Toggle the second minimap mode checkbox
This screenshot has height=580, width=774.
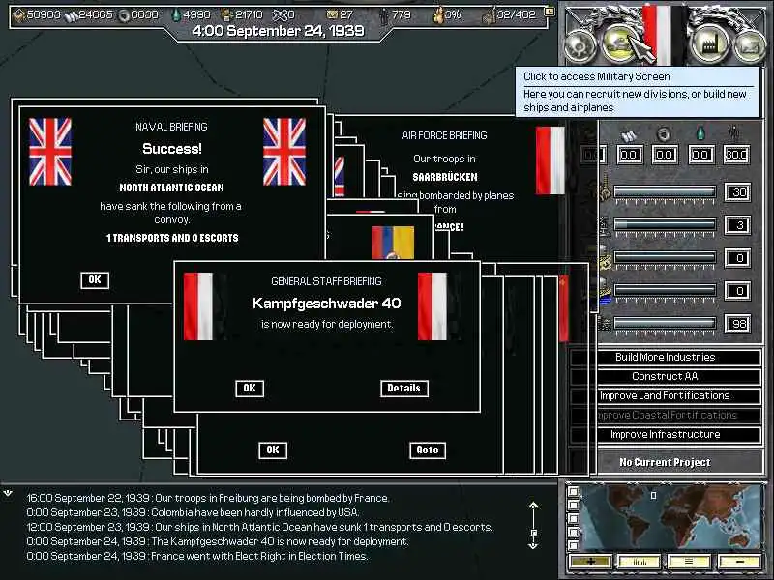[573, 505]
